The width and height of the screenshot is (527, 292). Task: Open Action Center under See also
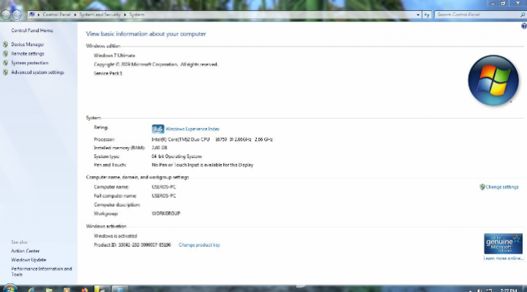pos(26,250)
